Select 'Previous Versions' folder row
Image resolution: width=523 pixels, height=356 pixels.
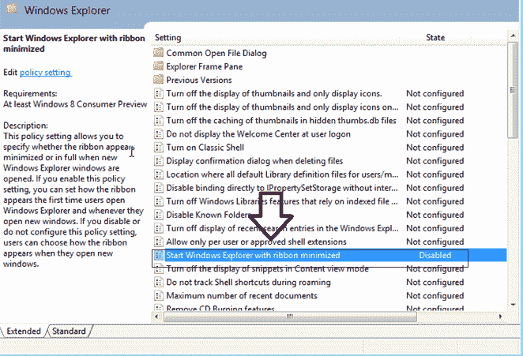[x=199, y=80]
